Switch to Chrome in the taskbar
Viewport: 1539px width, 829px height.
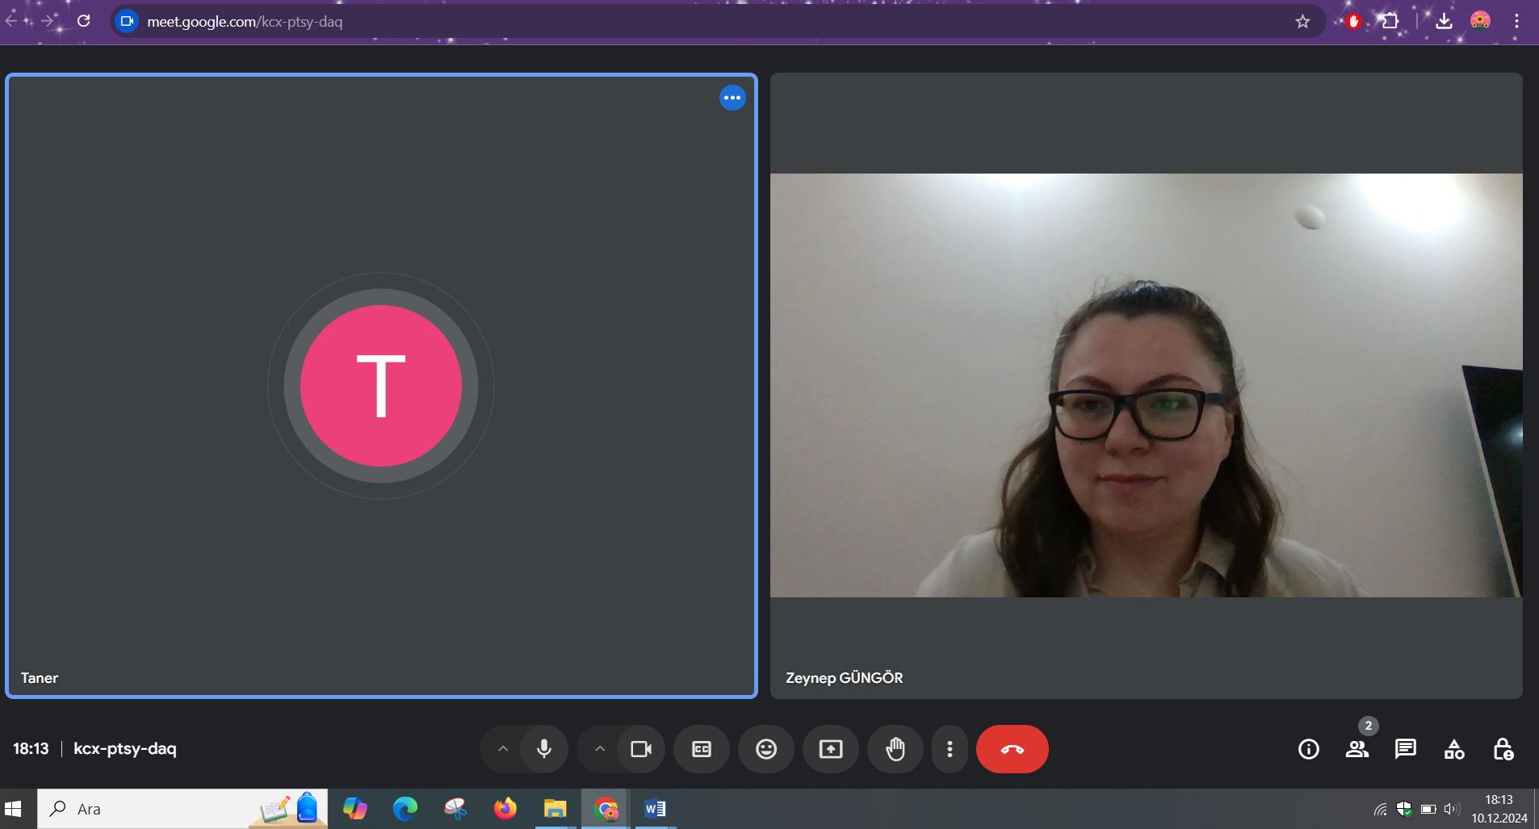click(x=606, y=809)
